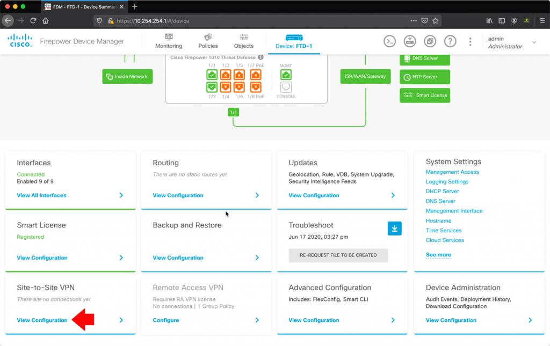
Task: Open the CLI Console icon
Action: (389, 41)
